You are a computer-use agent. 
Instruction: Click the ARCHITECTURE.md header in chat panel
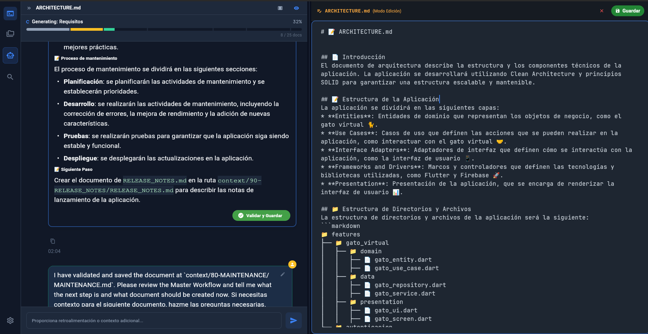pyautogui.click(x=58, y=8)
